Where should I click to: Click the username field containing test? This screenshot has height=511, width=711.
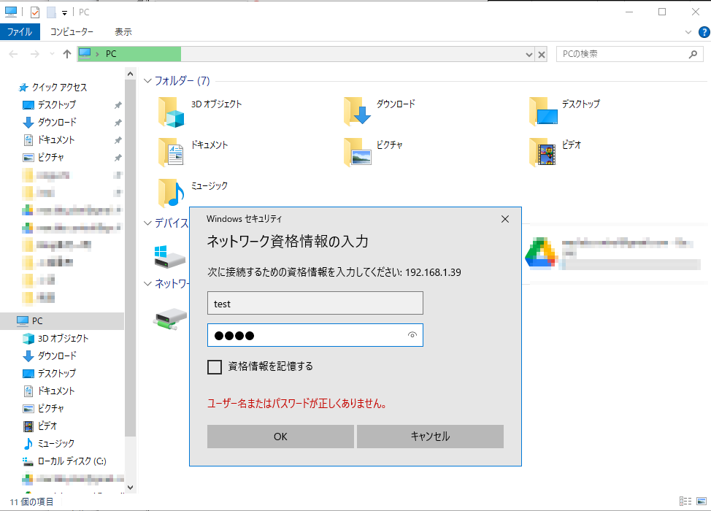(315, 304)
